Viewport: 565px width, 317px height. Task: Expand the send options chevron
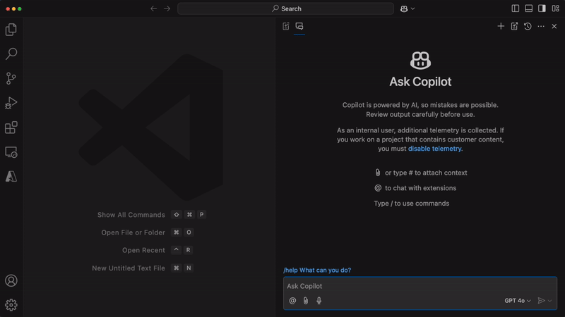[x=550, y=301]
